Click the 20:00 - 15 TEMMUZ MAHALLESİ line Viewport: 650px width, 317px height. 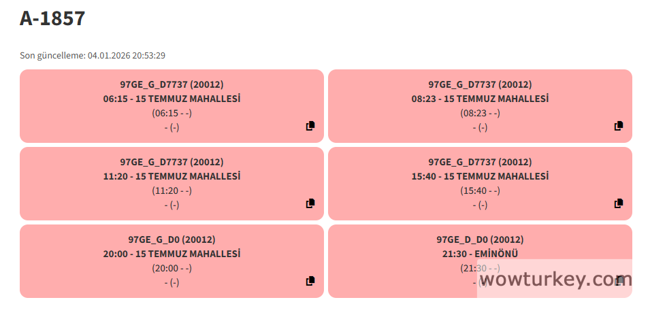[x=172, y=254]
